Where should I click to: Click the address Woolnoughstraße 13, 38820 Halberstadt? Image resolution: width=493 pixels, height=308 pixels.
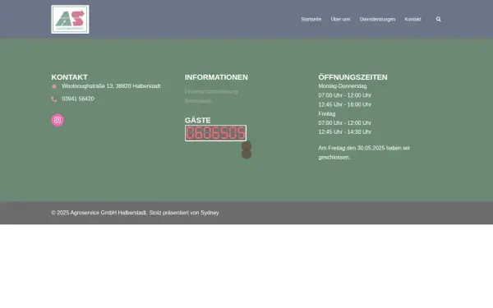pyautogui.click(x=111, y=86)
